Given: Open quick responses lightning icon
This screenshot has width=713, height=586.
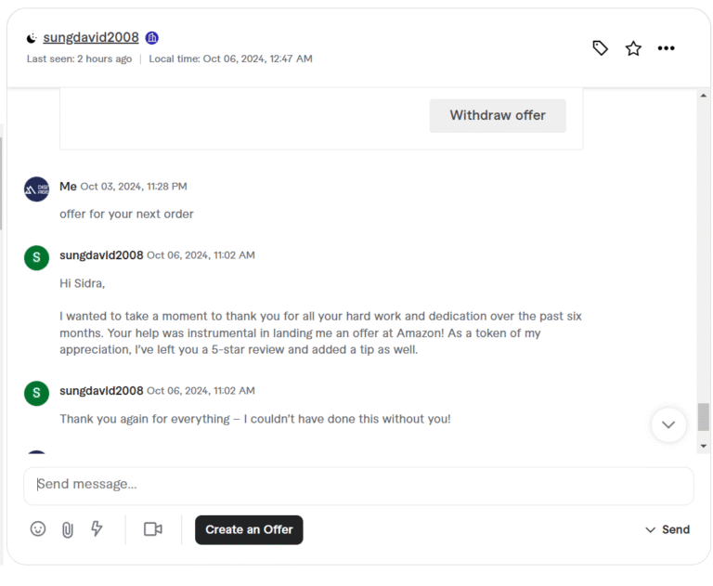Looking at the screenshot, I should point(97,529).
